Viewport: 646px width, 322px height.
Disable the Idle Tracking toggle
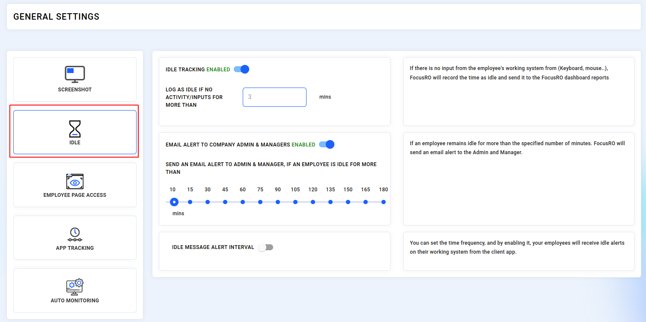point(241,69)
